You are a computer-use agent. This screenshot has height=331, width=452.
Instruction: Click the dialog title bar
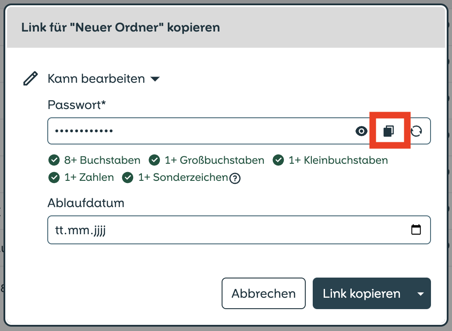226,28
